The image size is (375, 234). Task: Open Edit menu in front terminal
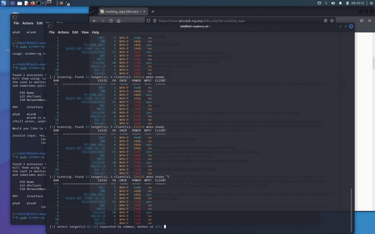click(75, 32)
